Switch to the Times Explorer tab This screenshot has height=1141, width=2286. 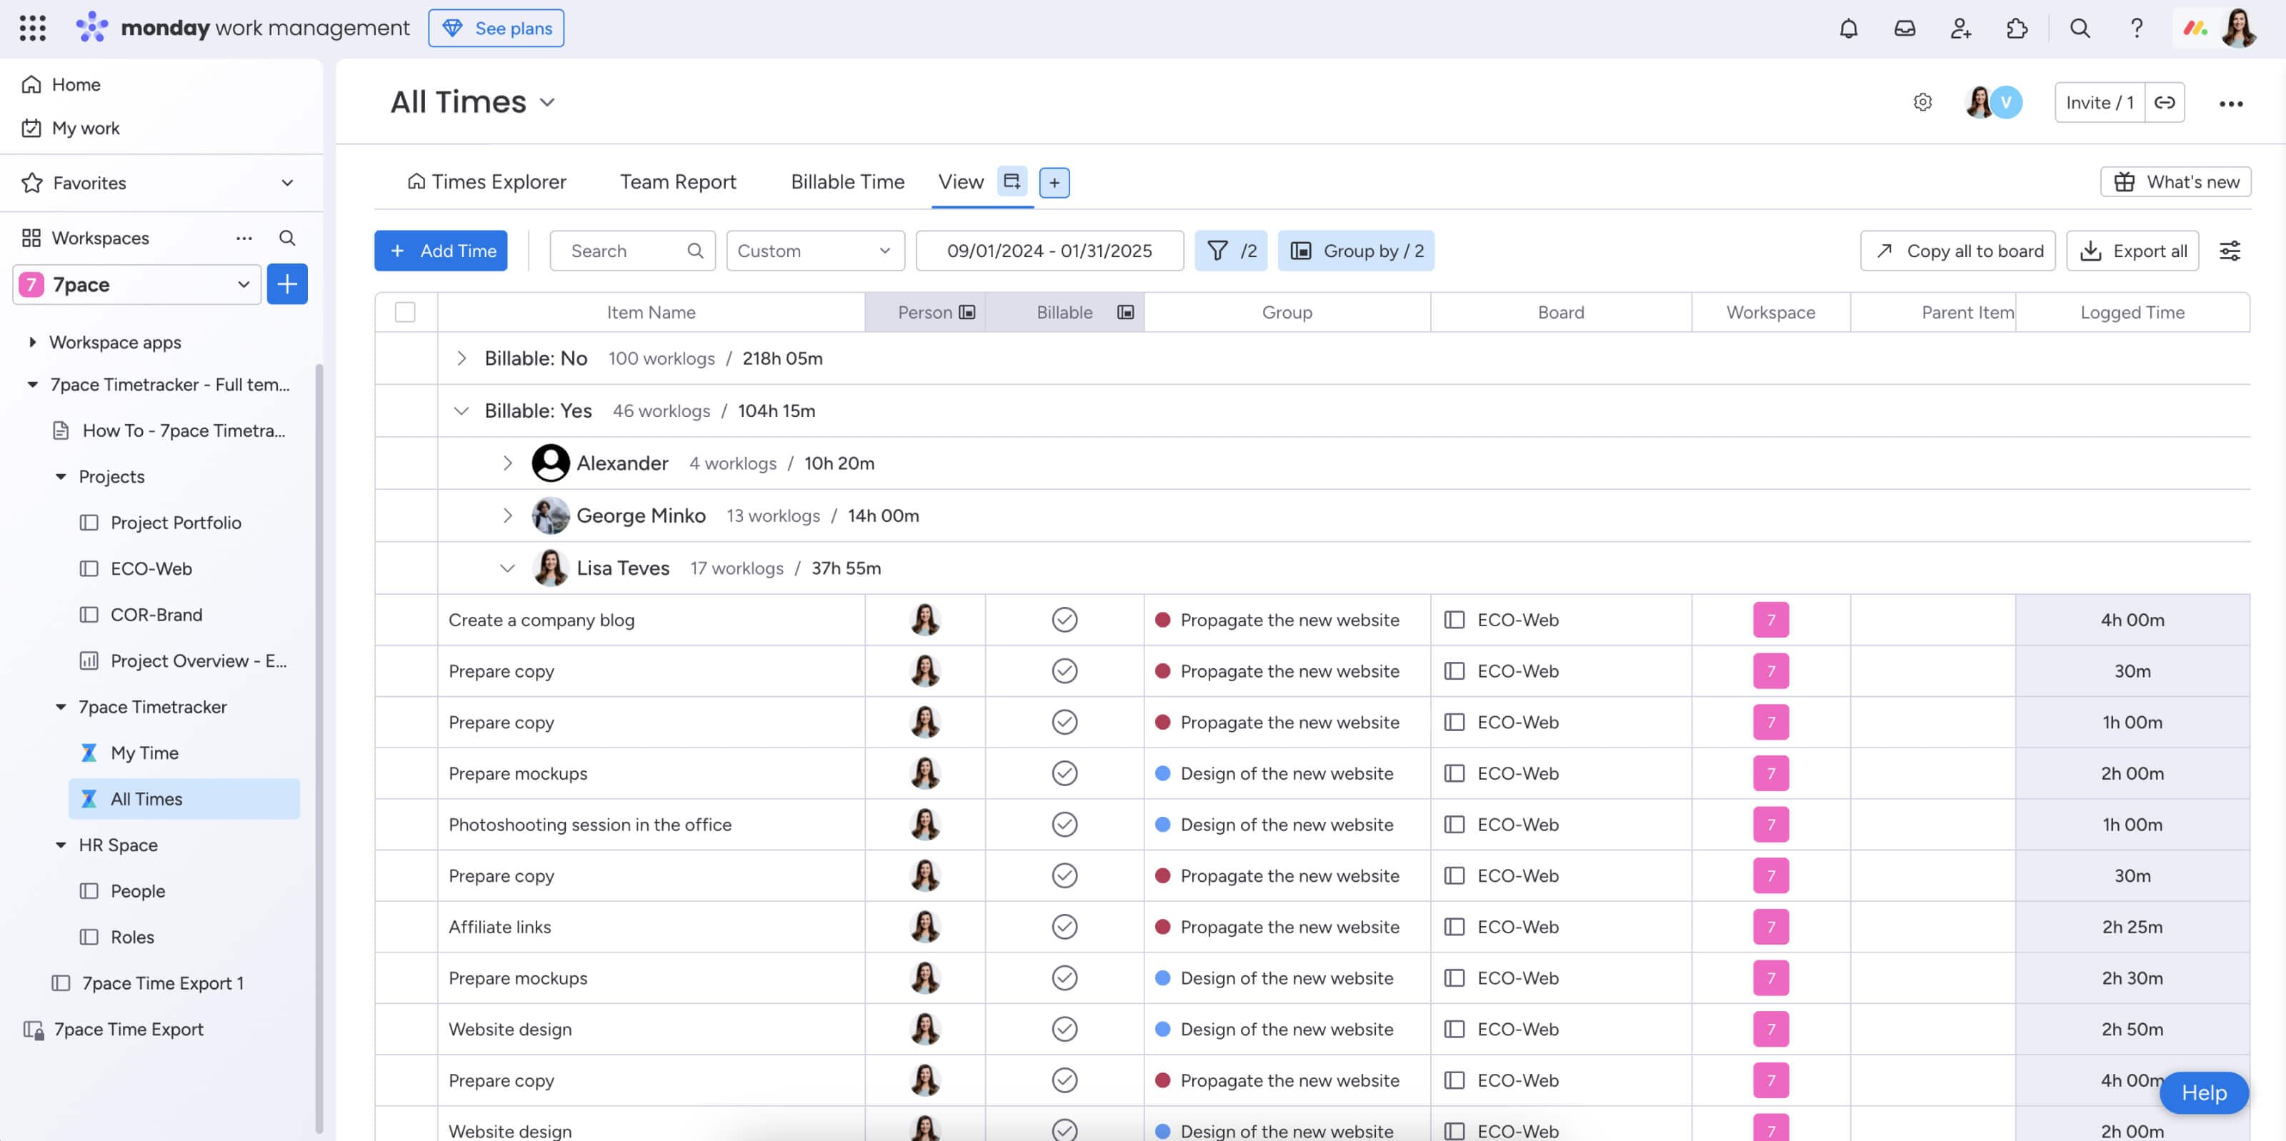pos(486,182)
